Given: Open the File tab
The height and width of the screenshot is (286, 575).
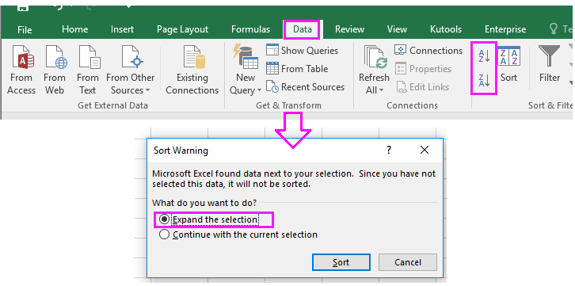Looking at the screenshot, I should click(x=25, y=29).
